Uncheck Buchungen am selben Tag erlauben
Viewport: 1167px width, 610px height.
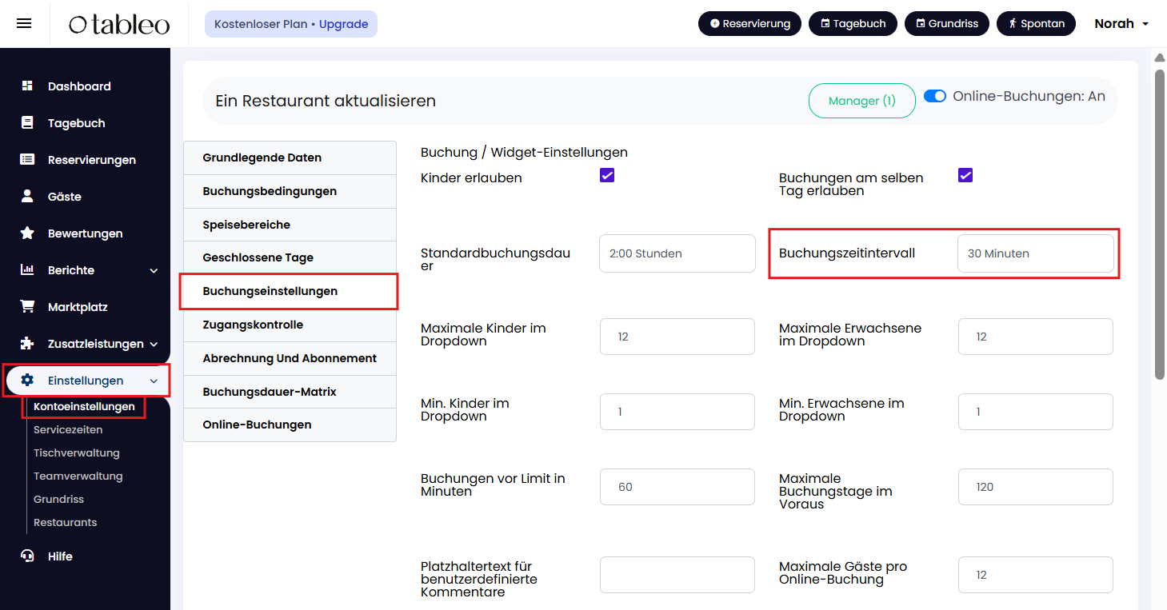coord(965,176)
